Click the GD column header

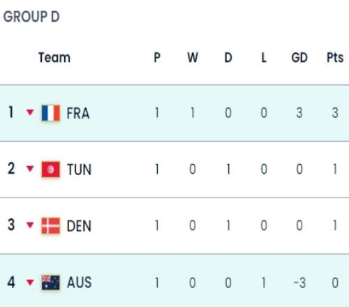[299, 57]
